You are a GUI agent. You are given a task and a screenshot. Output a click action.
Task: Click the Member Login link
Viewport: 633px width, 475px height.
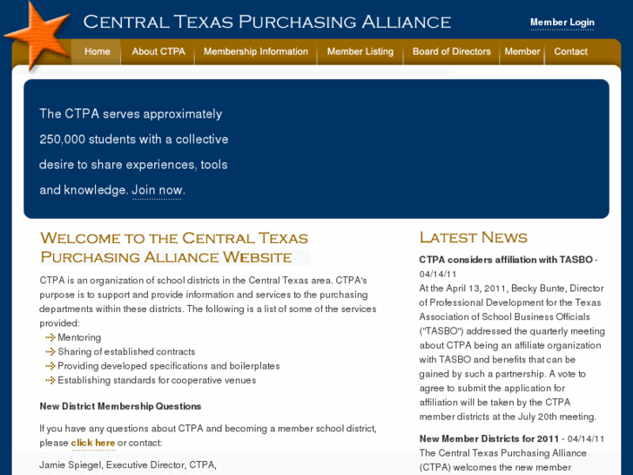(x=562, y=23)
